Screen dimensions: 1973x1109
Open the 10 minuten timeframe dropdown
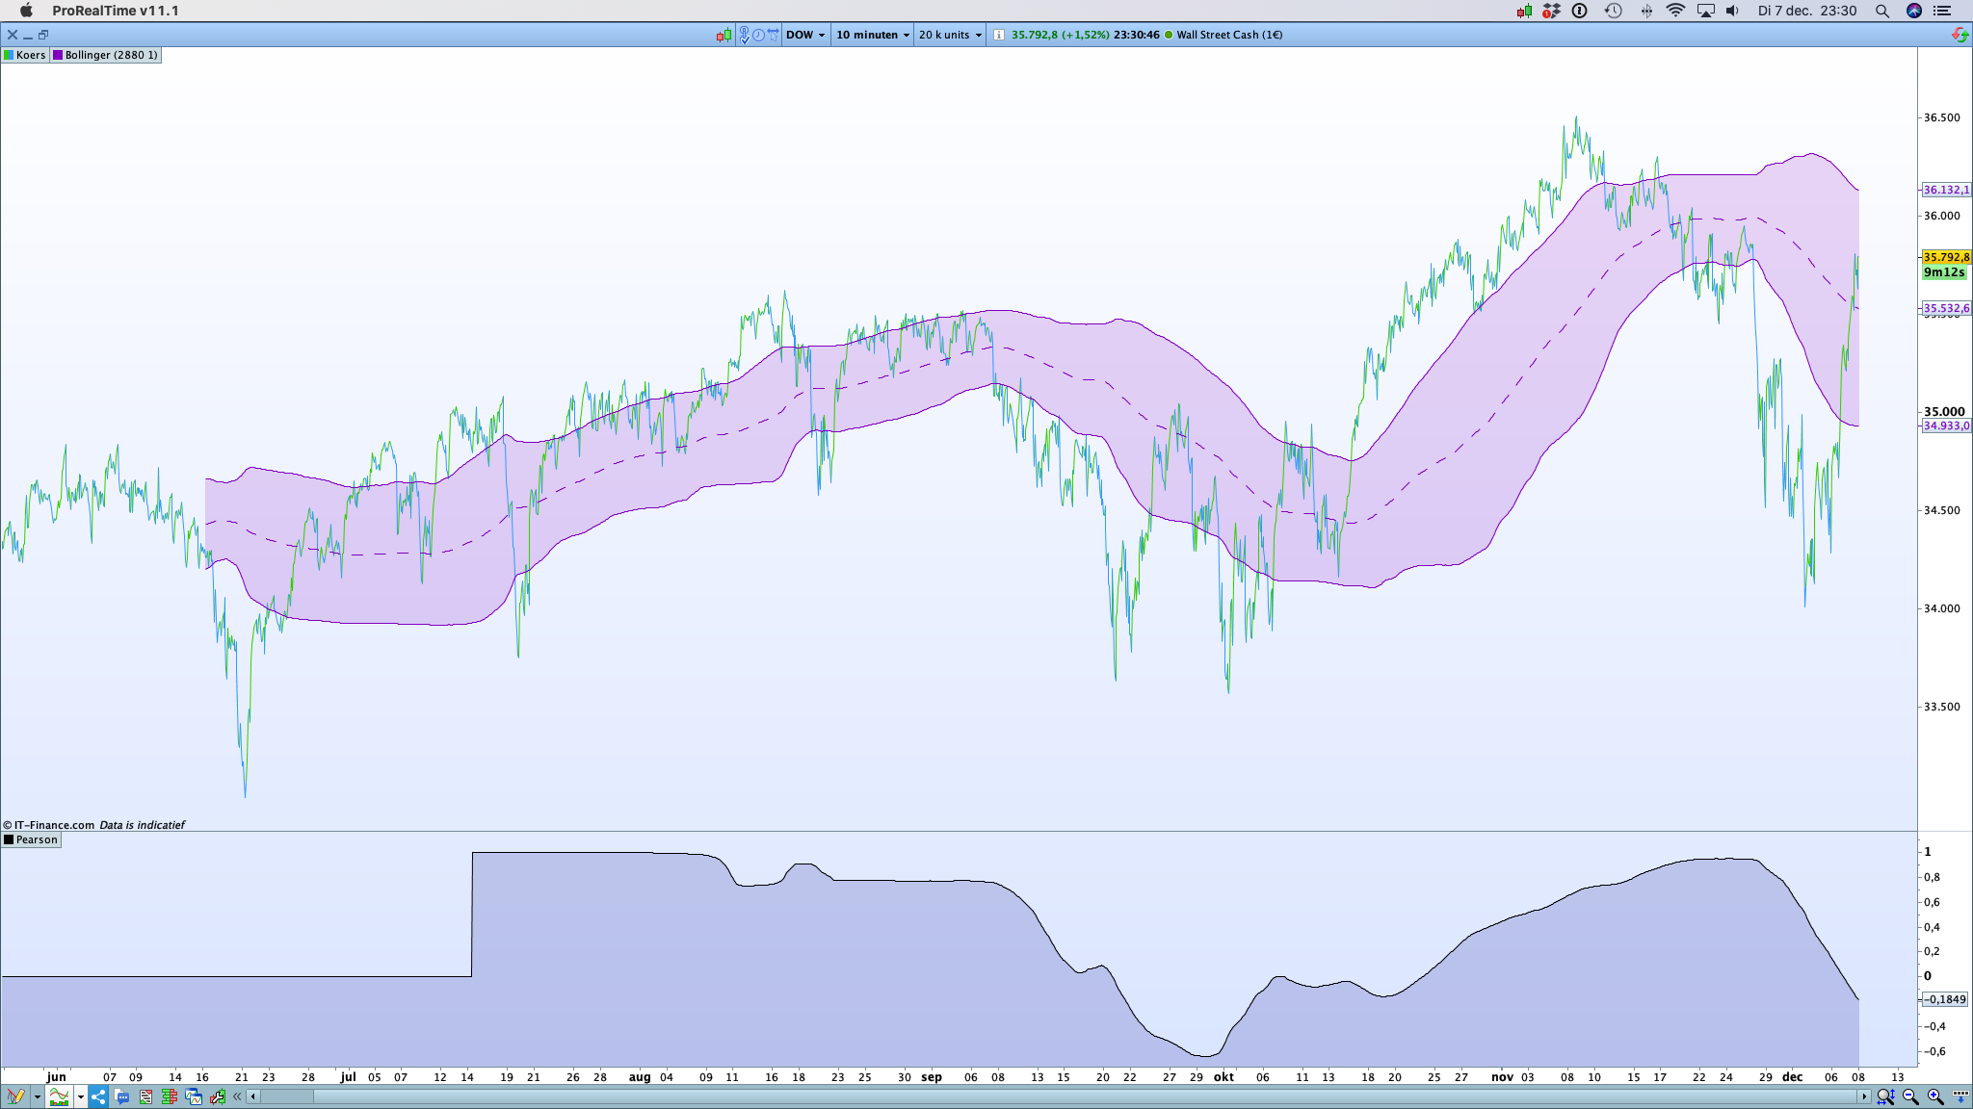coord(872,35)
